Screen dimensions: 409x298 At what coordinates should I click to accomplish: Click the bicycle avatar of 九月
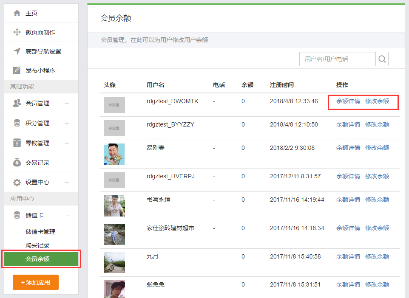(x=114, y=263)
